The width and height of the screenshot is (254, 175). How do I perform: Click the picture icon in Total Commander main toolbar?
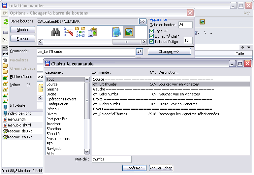202,22
